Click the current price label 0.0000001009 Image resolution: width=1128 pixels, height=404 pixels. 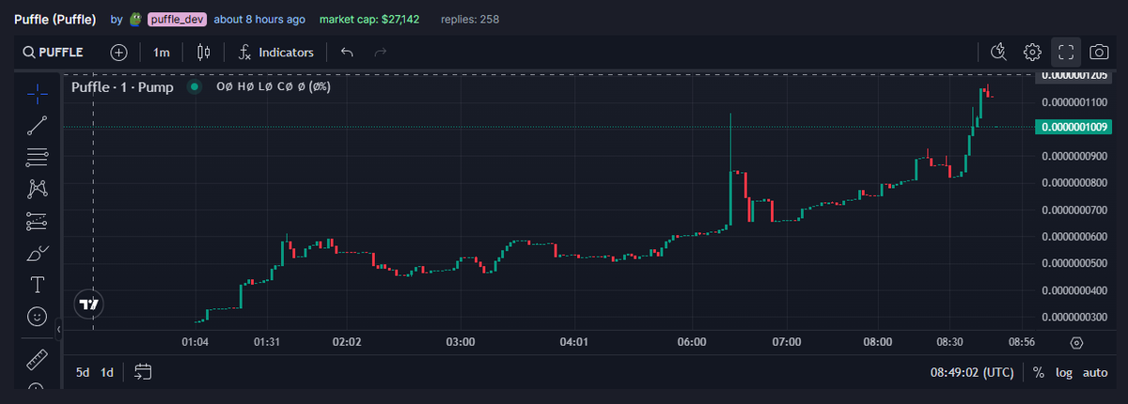(x=1072, y=126)
